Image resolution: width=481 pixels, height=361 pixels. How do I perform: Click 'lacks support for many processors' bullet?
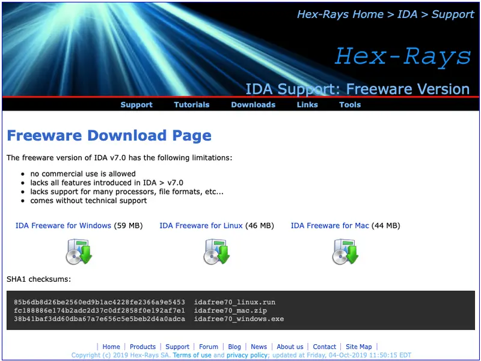[127, 192]
